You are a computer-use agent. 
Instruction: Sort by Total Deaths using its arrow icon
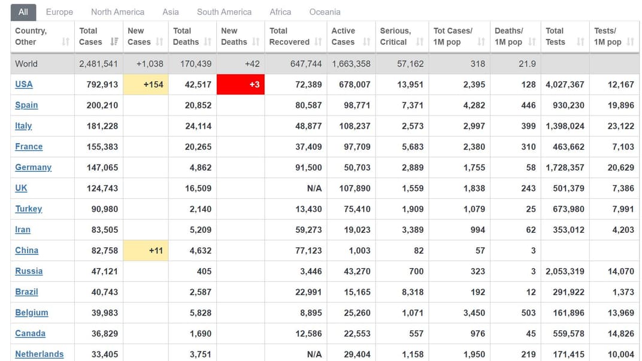pyautogui.click(x=207, y=42)
